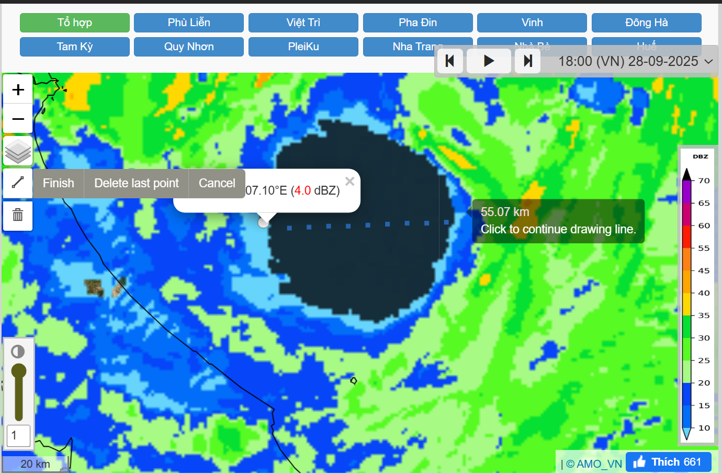
Task: Switch to Phù Liễn radar
Action: click(189, 23)
